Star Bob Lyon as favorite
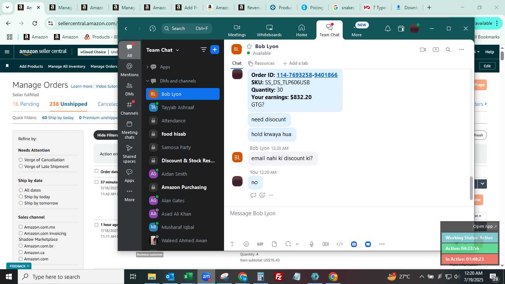This screenshot has height=284, width=505. pos(249,46)
